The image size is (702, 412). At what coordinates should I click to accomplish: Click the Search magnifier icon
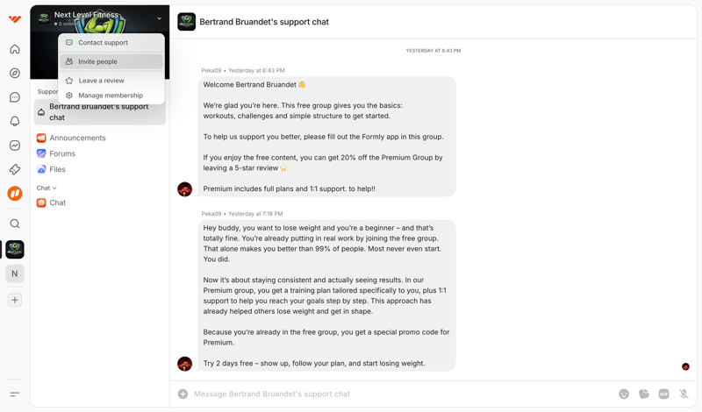point(15,224)
